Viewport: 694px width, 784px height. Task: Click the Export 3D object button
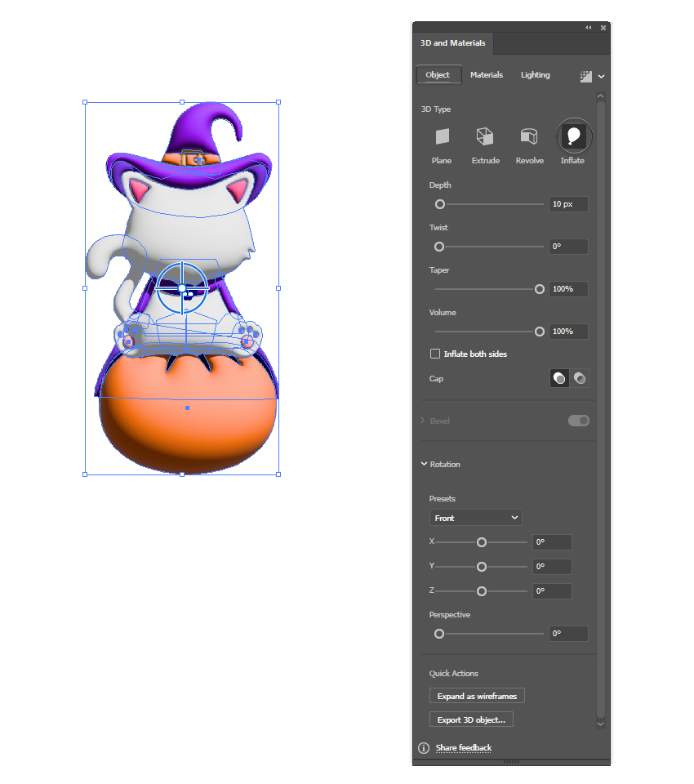471,719
